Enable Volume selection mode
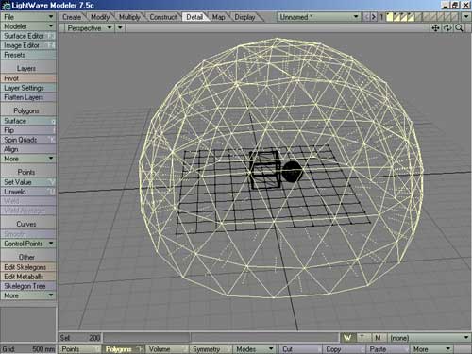 coord(167,349)
